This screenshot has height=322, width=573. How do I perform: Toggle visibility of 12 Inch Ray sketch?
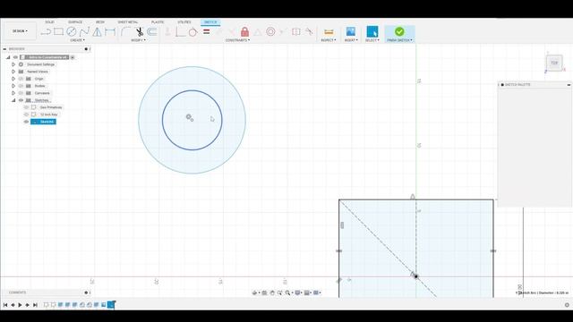[26, 114]
